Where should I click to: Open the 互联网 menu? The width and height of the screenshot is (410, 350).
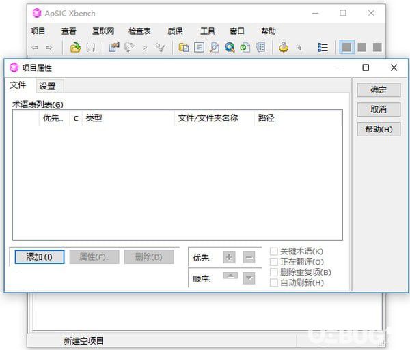[103, 31]
